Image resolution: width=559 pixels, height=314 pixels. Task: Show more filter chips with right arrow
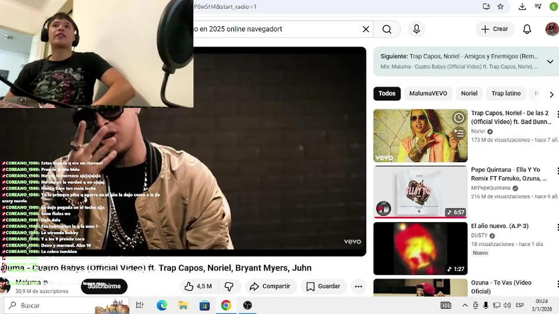[551, 94]
